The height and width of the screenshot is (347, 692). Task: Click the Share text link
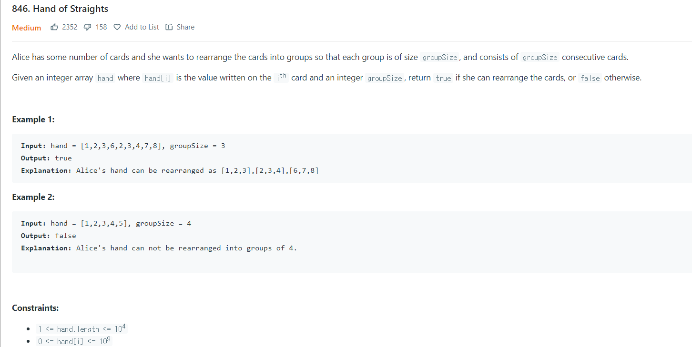click(185, 27)
